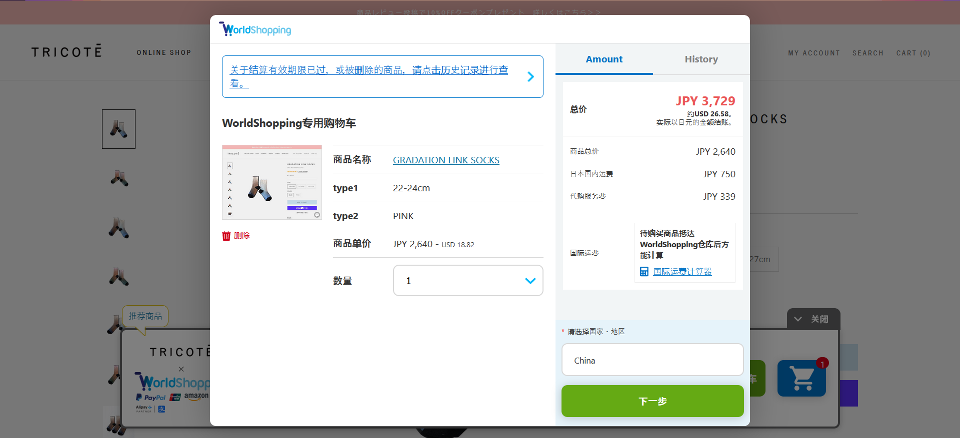This screenshot has height=438, width=960.
Task: Click the green 下一步 next button
Action: pos(652,401)
